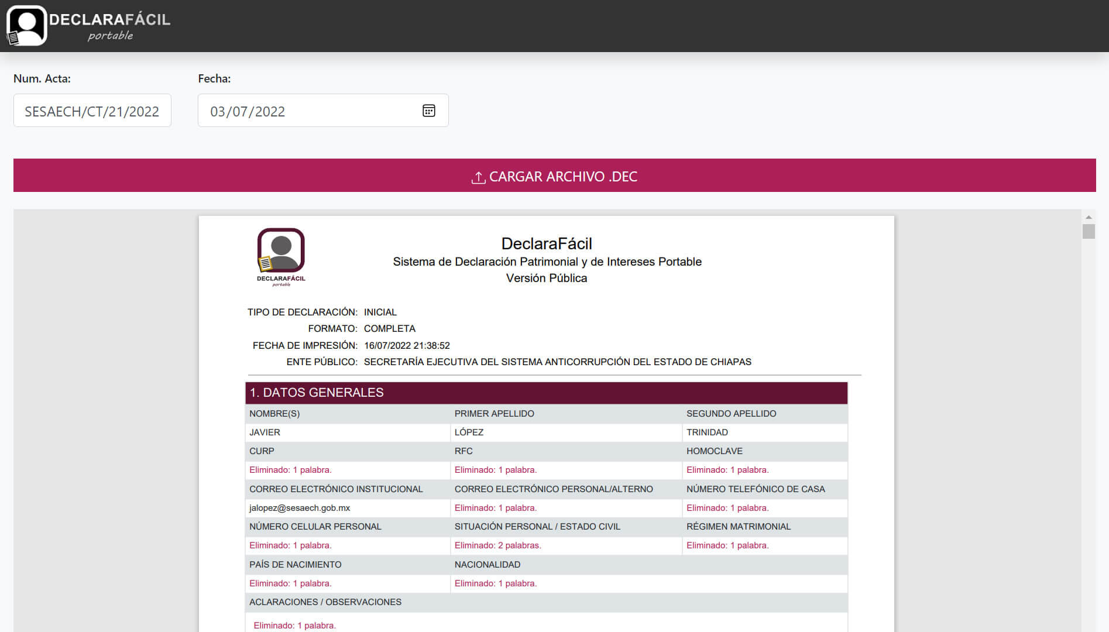Click the redacted value under NÚMERO TELEFÓNICO DE CASA
The height and width of the screenshot is (632, 1109).
pyautogui.click(x=727, y=508)
